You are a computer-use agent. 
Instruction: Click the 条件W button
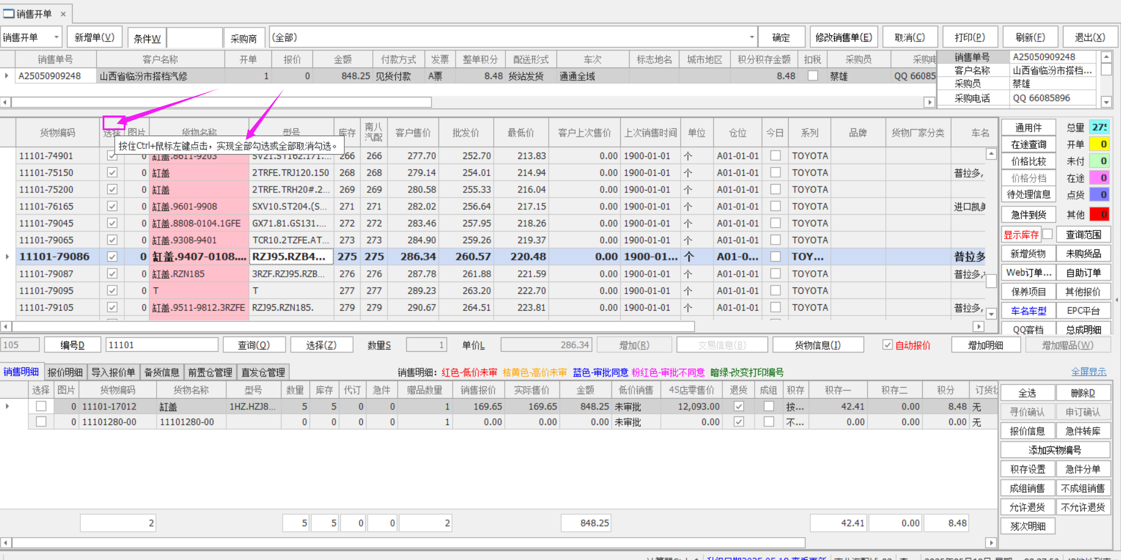point(147,38)
